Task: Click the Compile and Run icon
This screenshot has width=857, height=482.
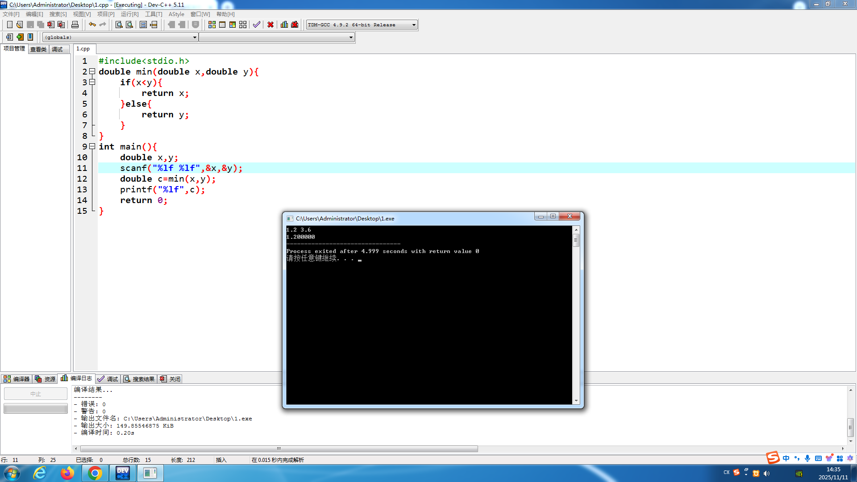Action: 233,25
